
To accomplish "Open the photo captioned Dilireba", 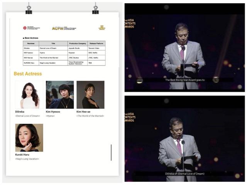I will (29, 95).
